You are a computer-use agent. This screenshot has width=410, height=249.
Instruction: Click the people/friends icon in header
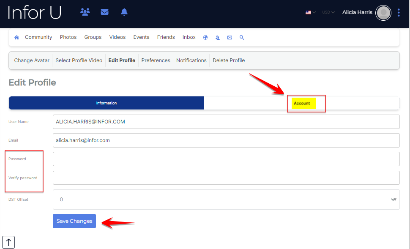point(85,12)
